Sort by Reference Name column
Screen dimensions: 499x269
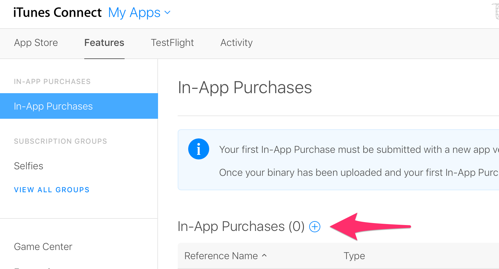tap(226, 256)
